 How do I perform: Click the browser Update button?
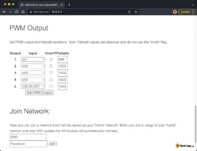click(x=187, y=12)
